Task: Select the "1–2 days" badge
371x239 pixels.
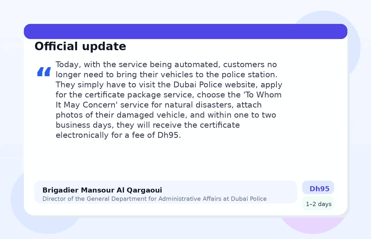Action: coord(318,204)
